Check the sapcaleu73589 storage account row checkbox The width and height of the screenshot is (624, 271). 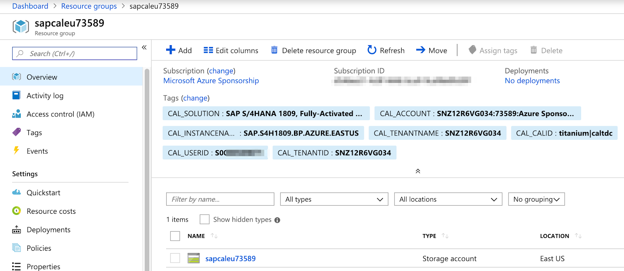tap(175, 258)
